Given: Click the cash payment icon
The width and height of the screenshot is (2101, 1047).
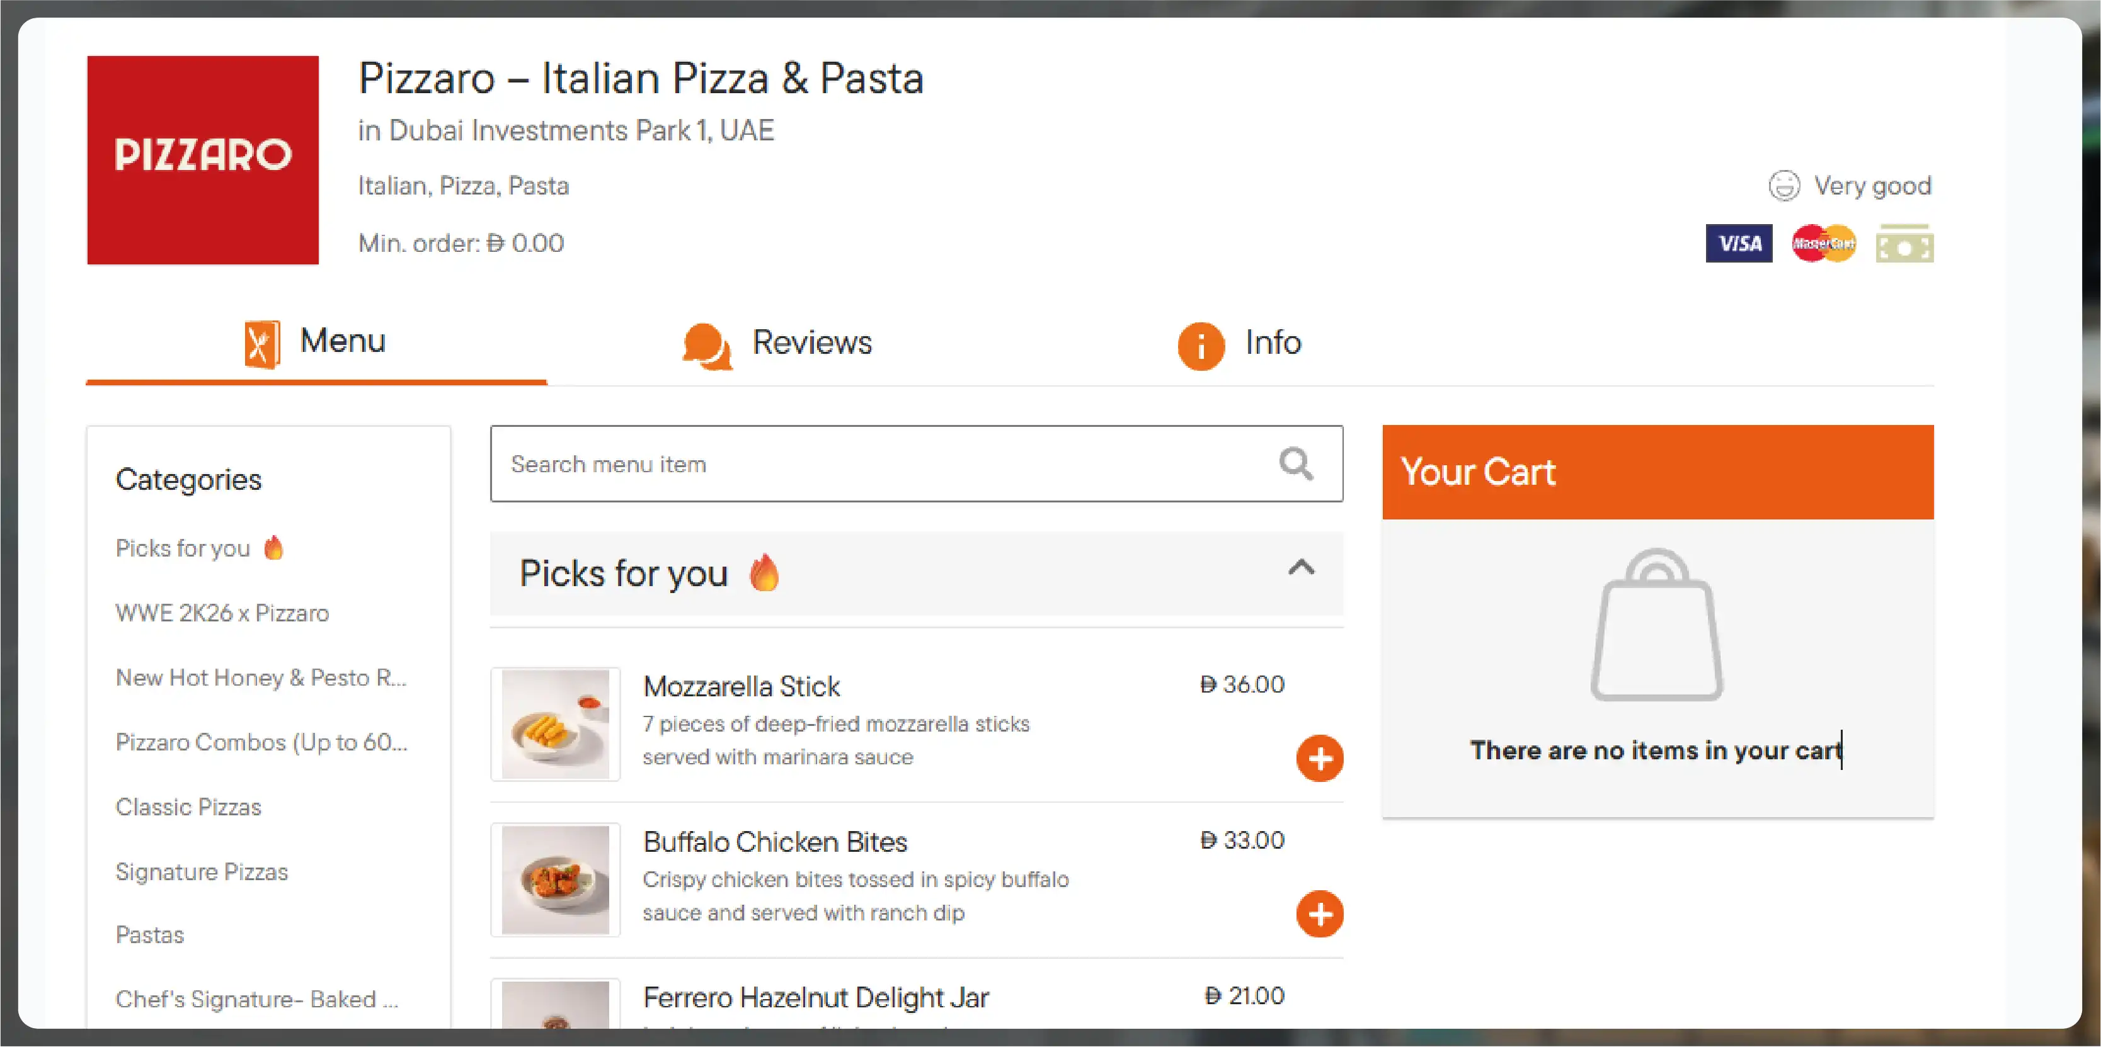Looking at the screenshot, I should click(1904, 244).
